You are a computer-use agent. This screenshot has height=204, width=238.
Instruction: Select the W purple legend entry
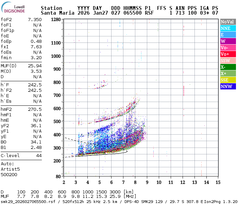tap(227, 41)
